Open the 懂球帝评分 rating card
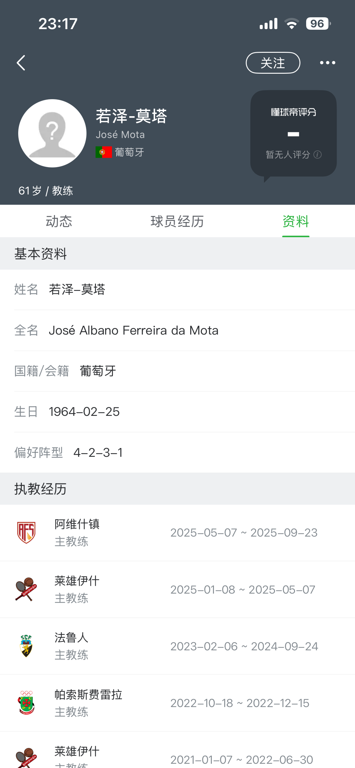Viewport: 355px width, 768px height. coord(293,133)
